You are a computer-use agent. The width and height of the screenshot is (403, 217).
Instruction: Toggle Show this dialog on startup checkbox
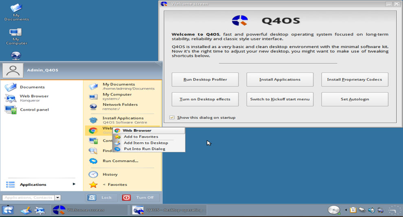pos(172,118)
